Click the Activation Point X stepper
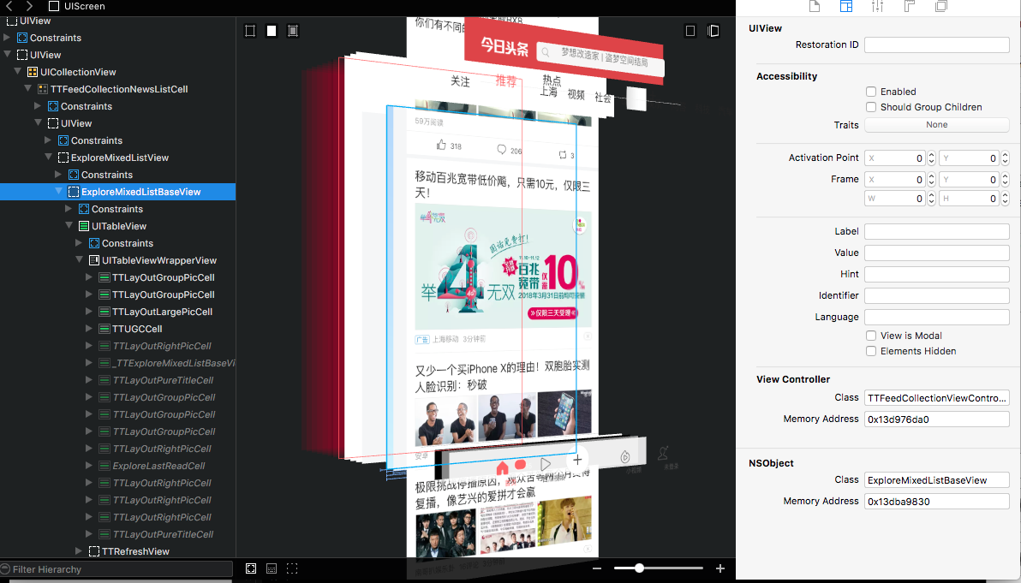This screenshot has width=1021, height=583. (931, 158)
